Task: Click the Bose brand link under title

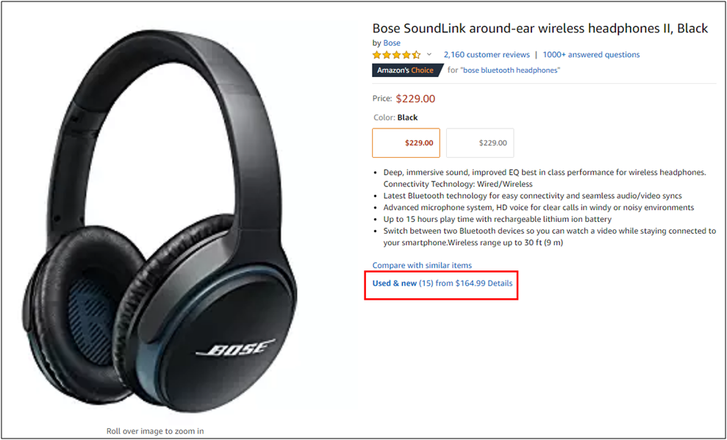Action: coord(392,43)
